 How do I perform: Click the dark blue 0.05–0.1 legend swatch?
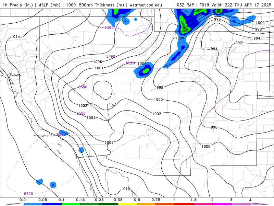52,204
